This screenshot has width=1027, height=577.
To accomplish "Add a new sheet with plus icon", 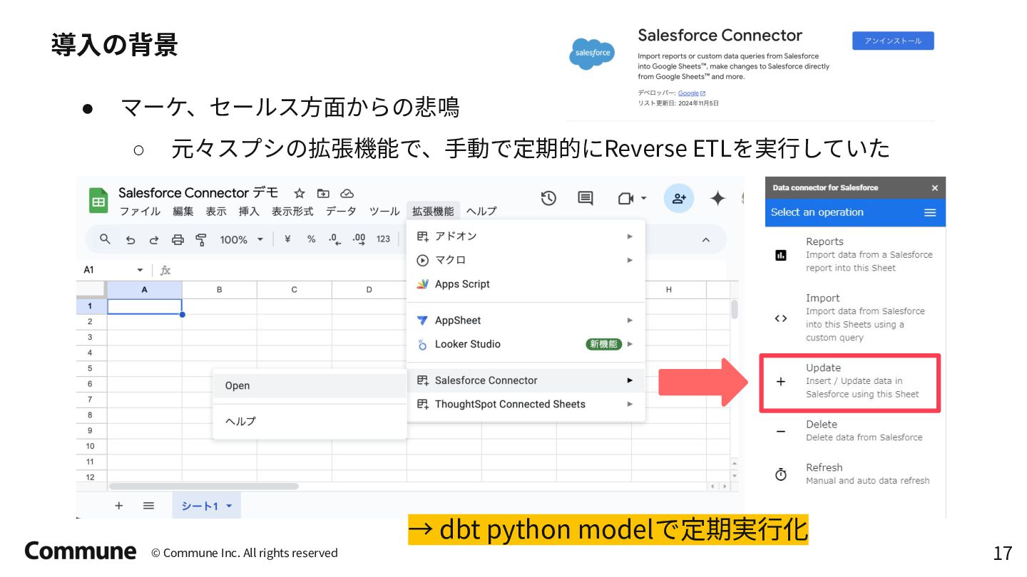I will point(118,506).
